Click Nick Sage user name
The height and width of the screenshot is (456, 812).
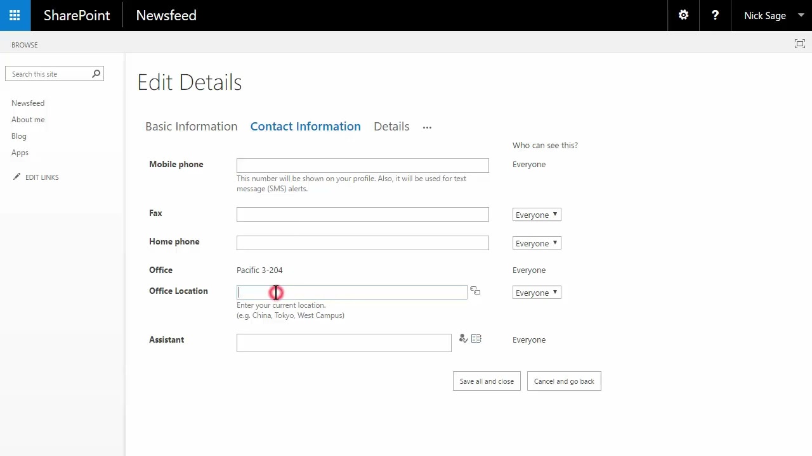(765, 16)
